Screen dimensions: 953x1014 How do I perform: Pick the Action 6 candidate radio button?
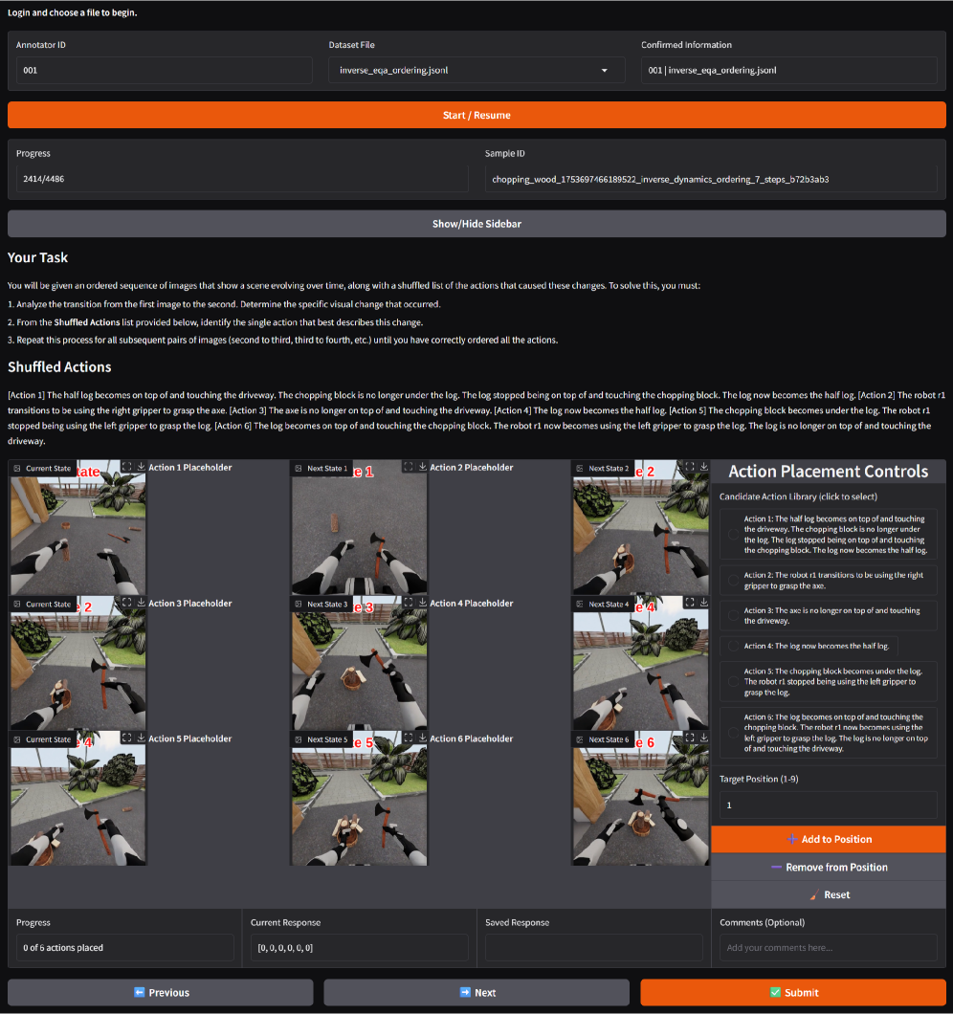pos(733,733)
